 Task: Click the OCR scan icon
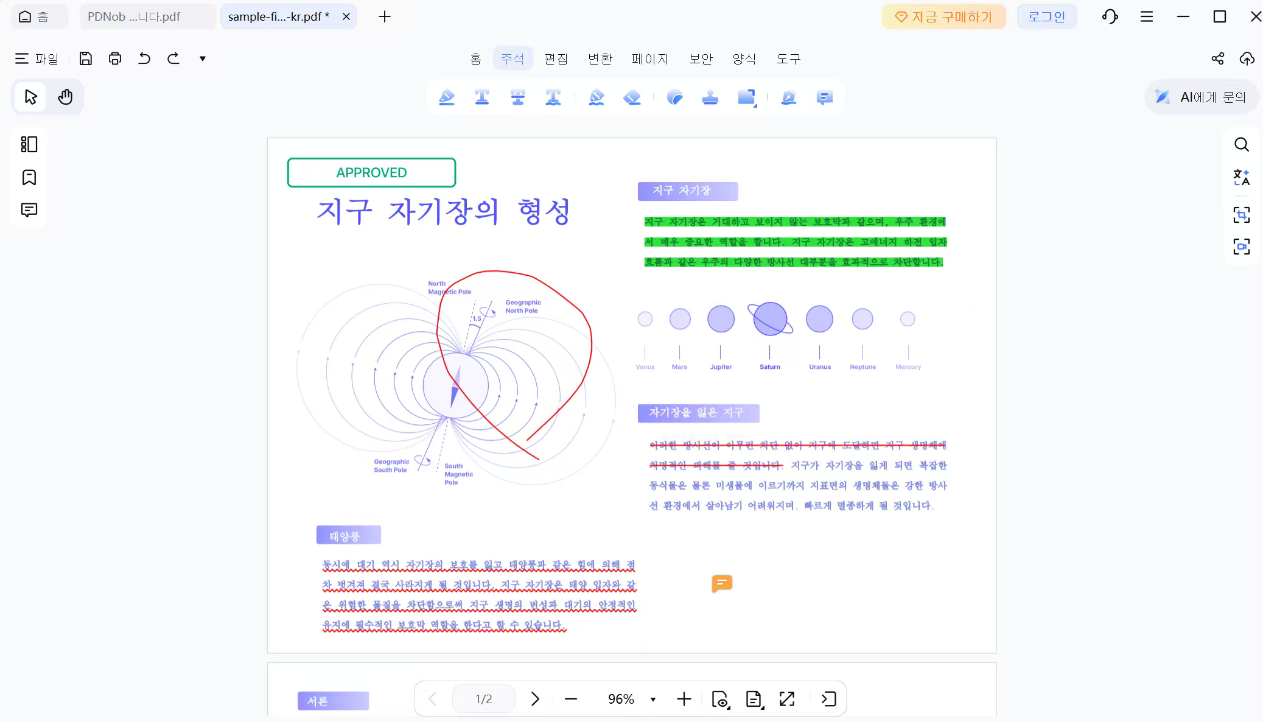tap(1242, 215)
